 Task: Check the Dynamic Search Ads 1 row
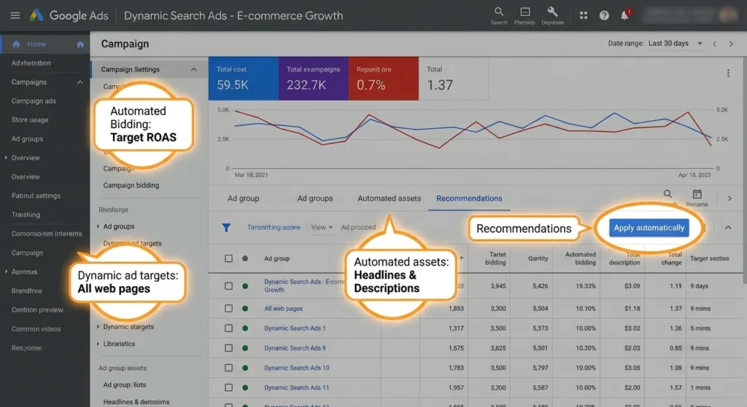(228, 328)
